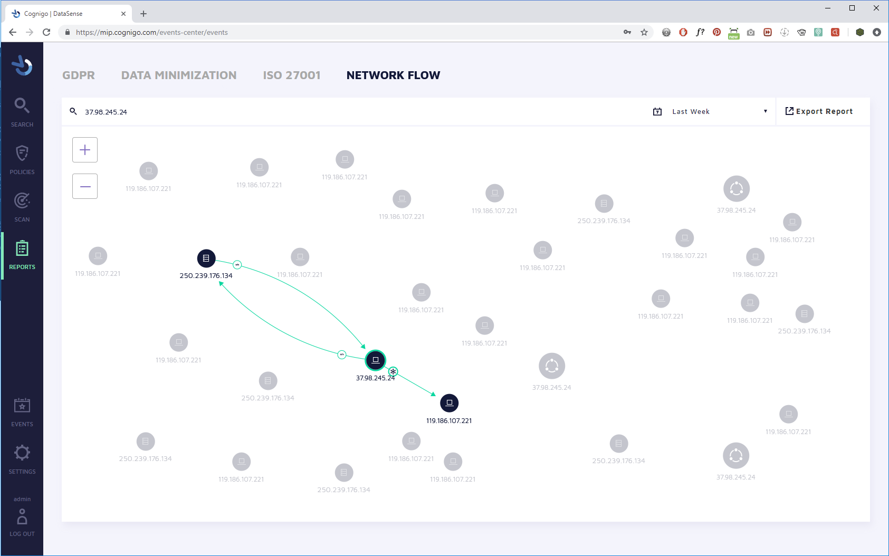The height and width of the screenshot is (556, 889).
Task: Open the Data Minimization tab
Action: click(179, 75)
